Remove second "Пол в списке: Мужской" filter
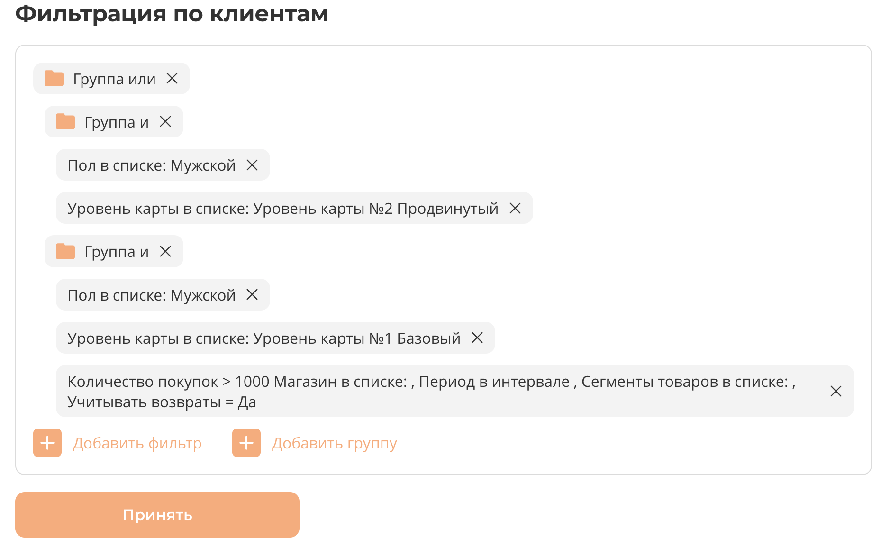 [x=252, y=295]
